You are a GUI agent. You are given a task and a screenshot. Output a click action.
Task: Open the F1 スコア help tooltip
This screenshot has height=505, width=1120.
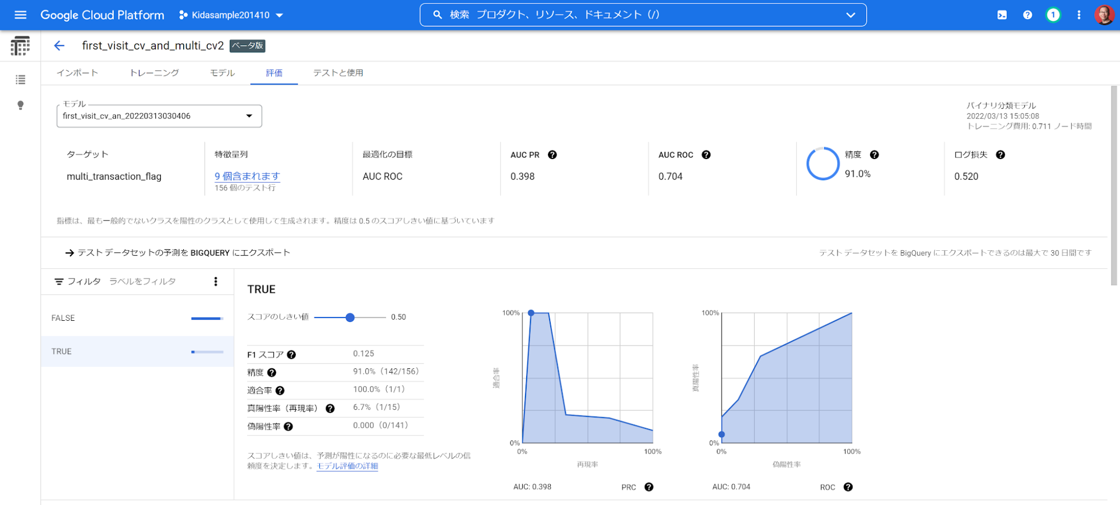(291, 355)
